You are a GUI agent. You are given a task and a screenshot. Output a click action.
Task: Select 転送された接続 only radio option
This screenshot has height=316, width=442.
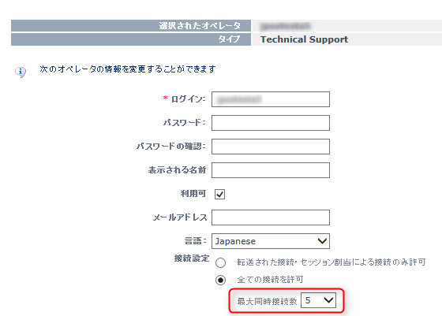[x=220, y=263]
